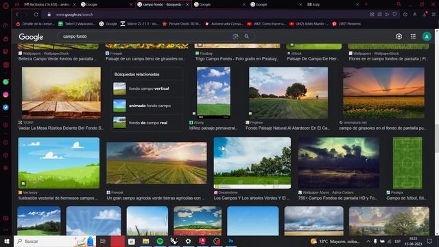Open the Google bookmark in the bar

point(108,24)
